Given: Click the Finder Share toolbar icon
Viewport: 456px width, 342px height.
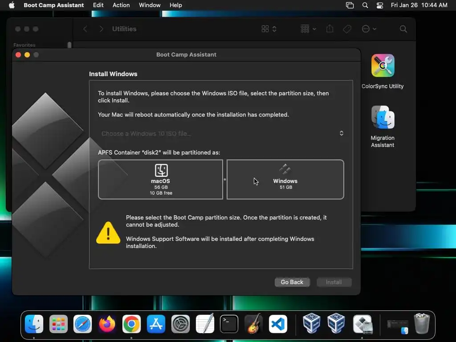Looking at the screenshot, I should click(x=330, y=29).
